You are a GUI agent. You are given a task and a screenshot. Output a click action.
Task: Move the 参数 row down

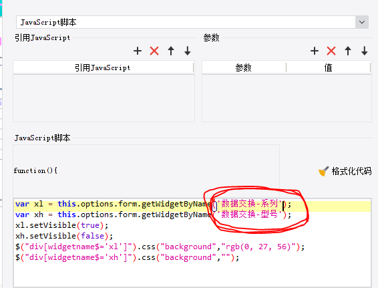pos(365,51)
